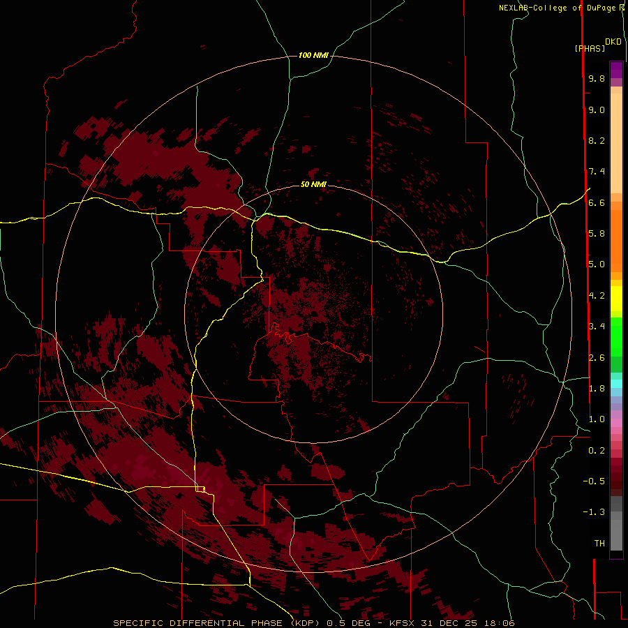Click the cyan segment of the color bar
This screenshot has width=628, height=628.
coord(616,384)
